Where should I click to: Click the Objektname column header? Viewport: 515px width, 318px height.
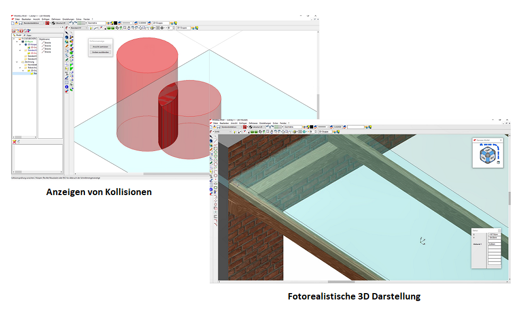click(44, 39)
